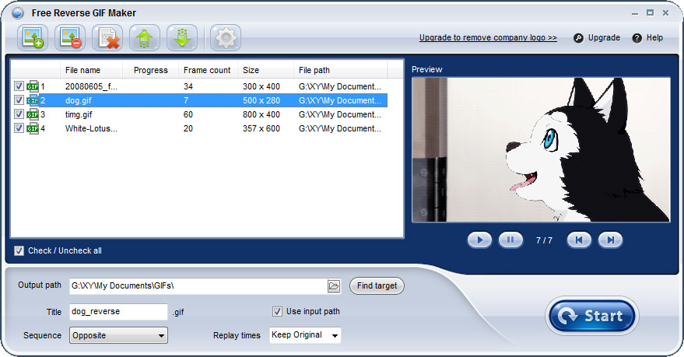Click the 500 x 280 size cell
The image size is (684, 357).
tap(261, 100)
